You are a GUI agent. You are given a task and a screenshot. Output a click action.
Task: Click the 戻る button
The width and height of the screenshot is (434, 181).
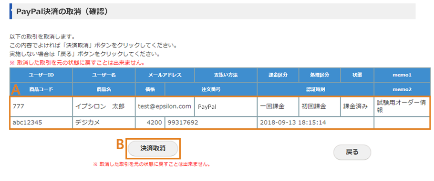(352, 152)
